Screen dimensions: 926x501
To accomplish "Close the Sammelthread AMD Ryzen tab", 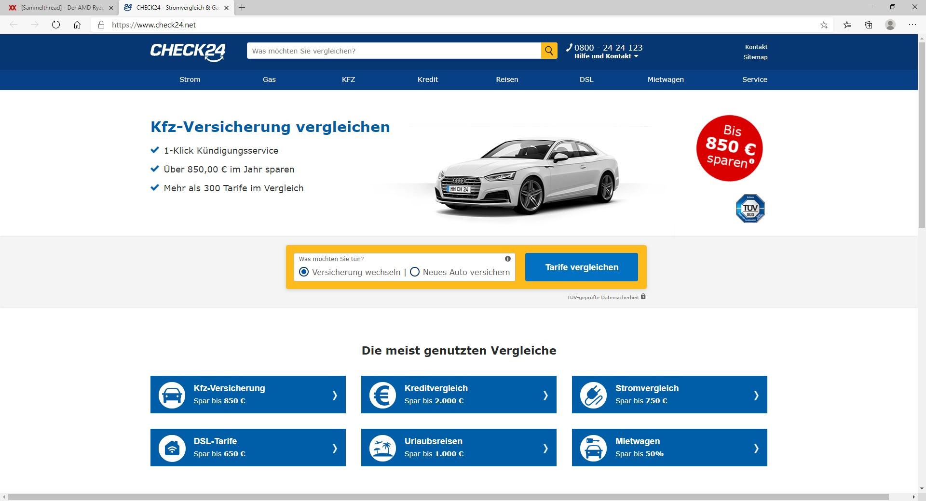I will pyautogui.click(x=111, y=8).
